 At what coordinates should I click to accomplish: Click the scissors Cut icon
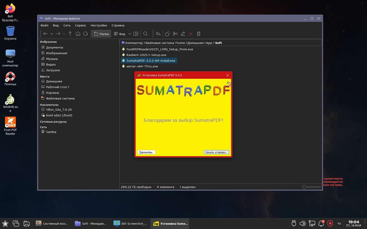175,34
